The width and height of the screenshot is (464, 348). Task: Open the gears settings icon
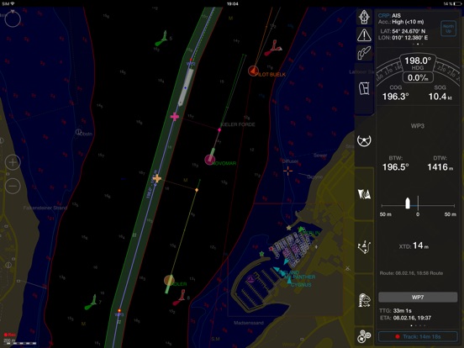(364, 336)
